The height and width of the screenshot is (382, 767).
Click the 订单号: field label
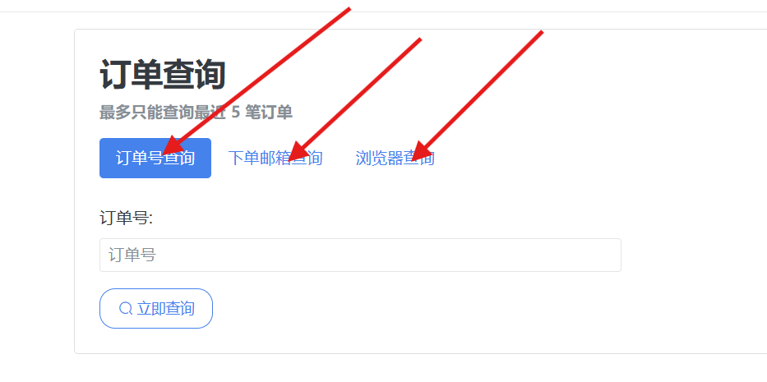(x=127, y=219)
